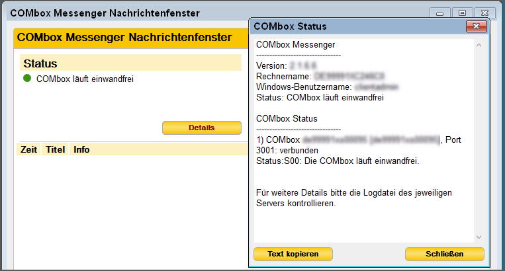Sort messages by the Zeit column

[28, 149]
